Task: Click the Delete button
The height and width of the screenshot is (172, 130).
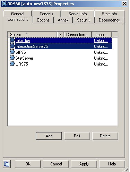Action: (x=105, y=136)
